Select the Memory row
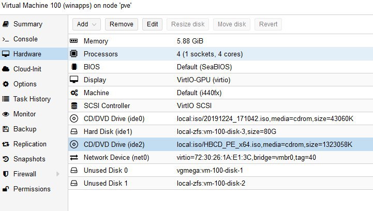The image size is (373, 211). (220, 41)
